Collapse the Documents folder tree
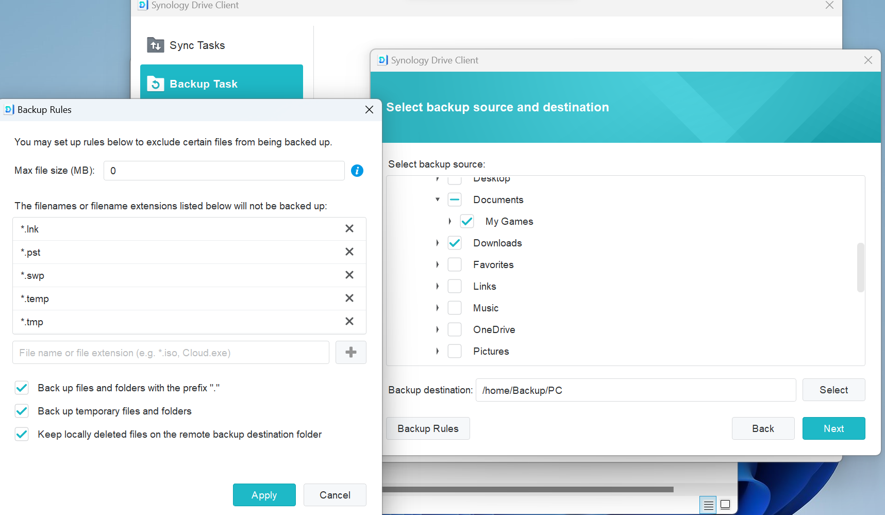Image resolution: width=885 pixels, height=515 pixels. pyautogui.click(x=438, y=200)
